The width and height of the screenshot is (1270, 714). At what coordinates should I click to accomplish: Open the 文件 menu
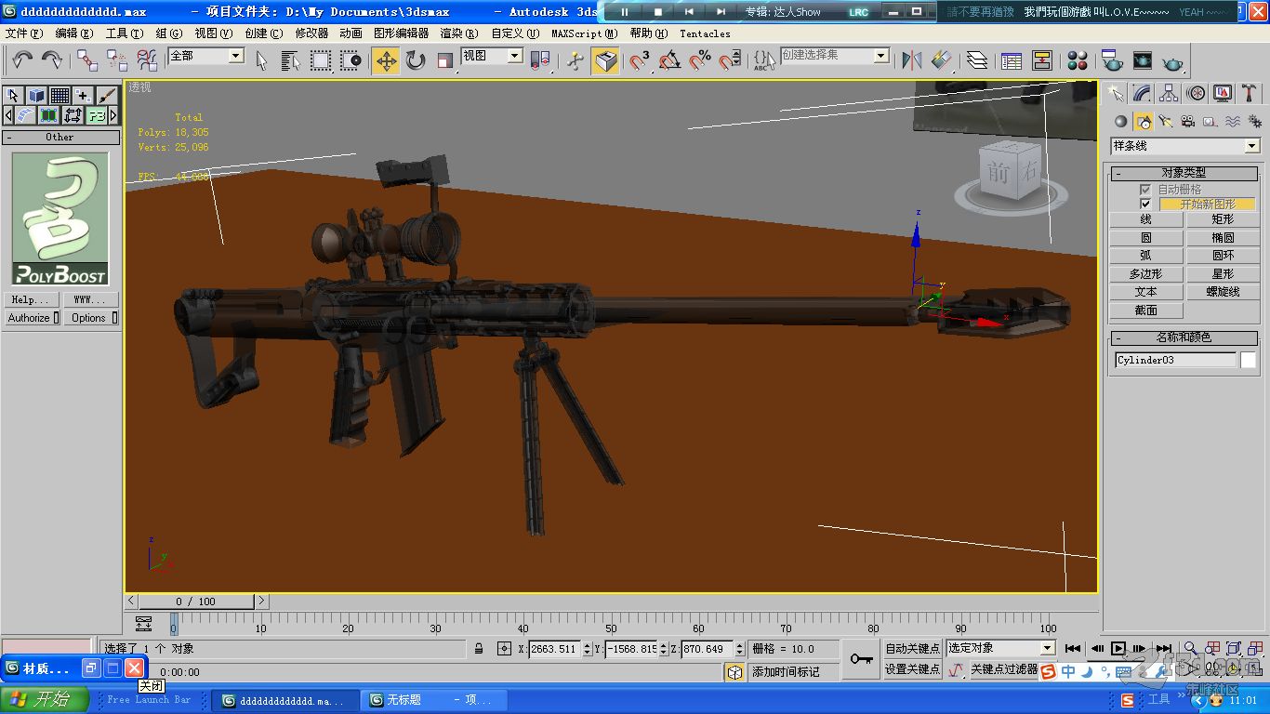pos(24,33)
